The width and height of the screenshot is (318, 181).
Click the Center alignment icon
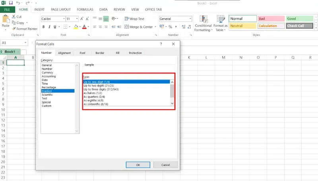[x=100, y=27]
